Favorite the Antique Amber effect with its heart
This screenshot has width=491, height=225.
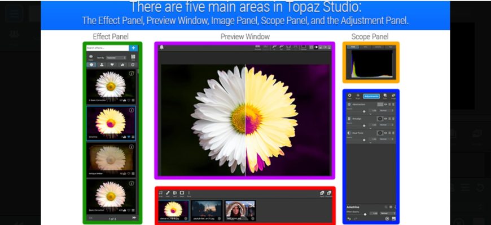(129, 173)
